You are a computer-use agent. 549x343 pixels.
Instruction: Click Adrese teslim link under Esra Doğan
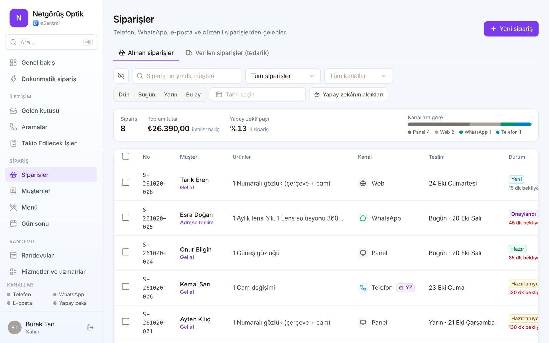197,222
